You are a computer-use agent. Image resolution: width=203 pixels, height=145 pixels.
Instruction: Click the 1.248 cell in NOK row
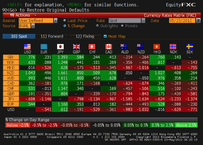60,62
